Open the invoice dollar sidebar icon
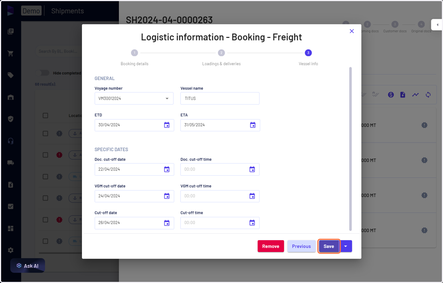The image size is (443, 283). (x=11, y=185)
